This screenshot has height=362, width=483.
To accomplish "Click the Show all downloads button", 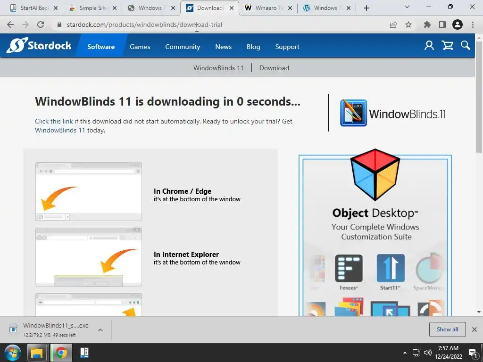I will (x=447, y=329).
